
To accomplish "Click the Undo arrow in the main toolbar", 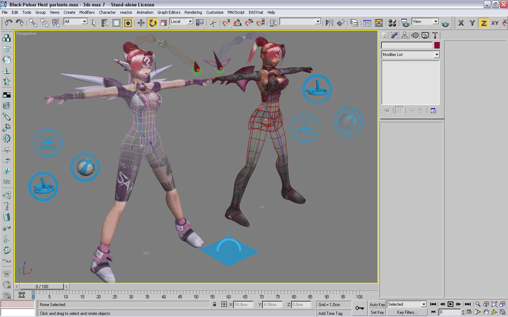I will (x=8, y=23).
